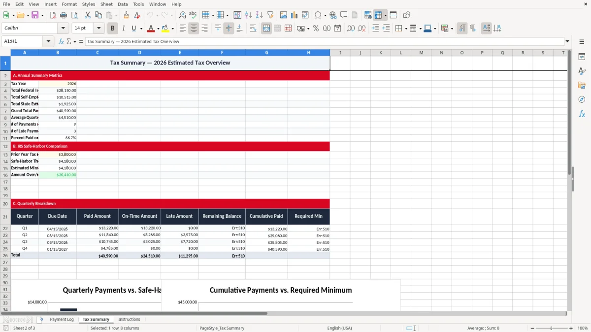This screenshot has height=332, width=591.
Task: Open the Background Color dropdown arrow
Action: click(x=172, y=29)
